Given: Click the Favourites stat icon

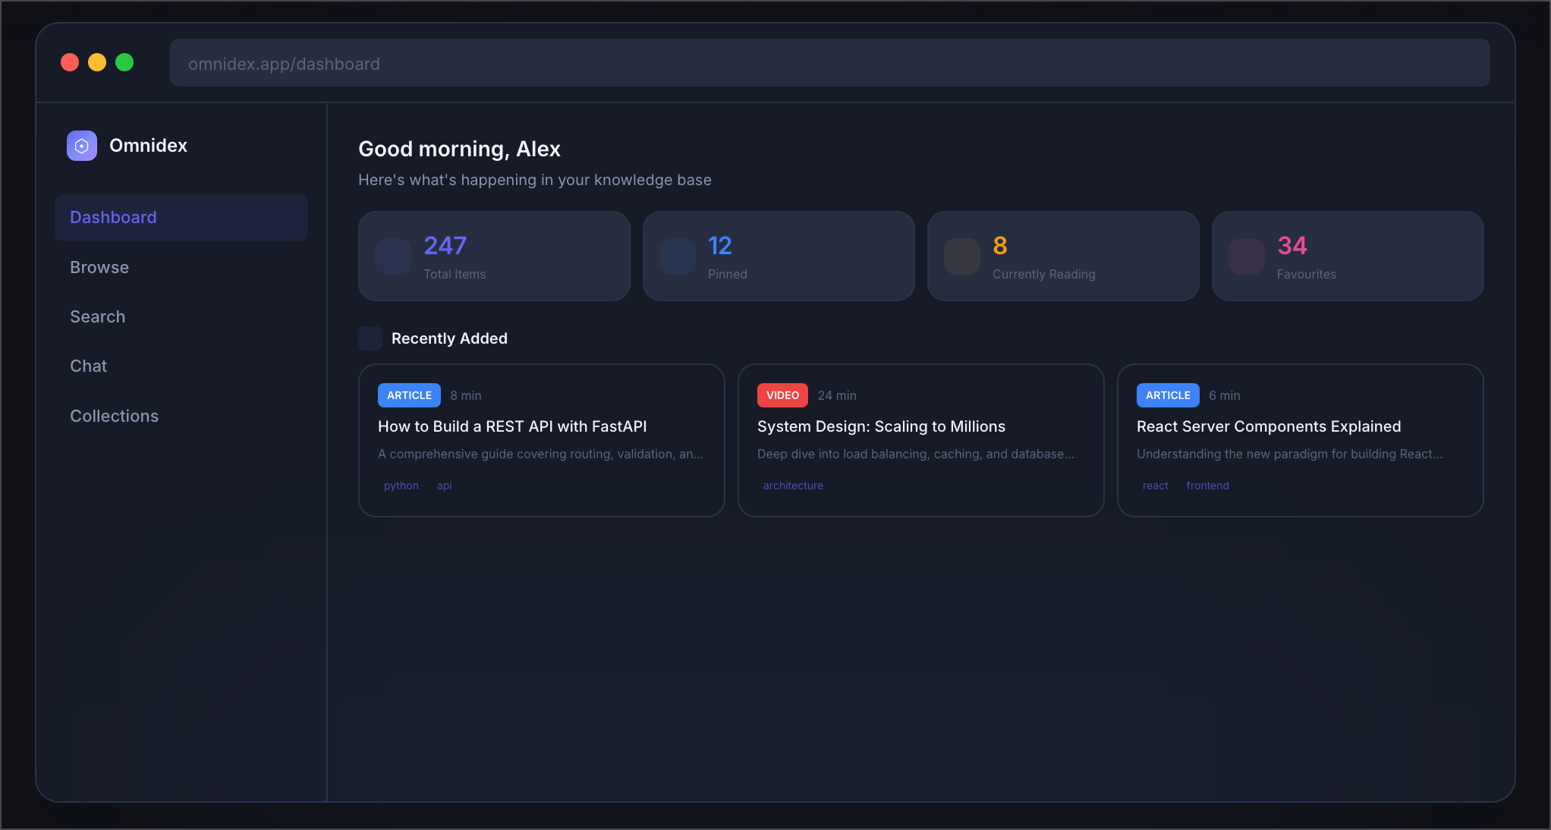Looking at the screenshot, I should pyautogui.click(x=1246, y=256).
